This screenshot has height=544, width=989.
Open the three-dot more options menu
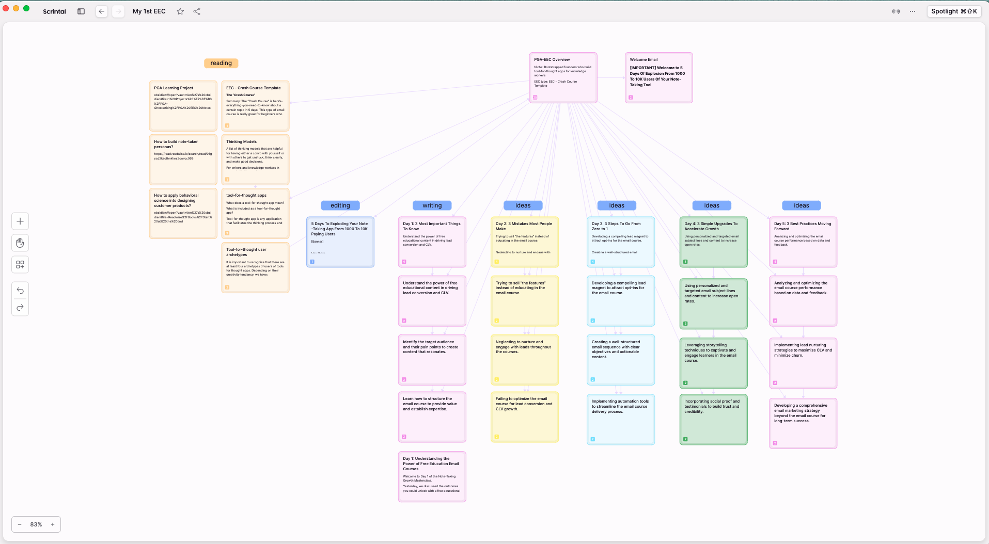pos(913,11)
